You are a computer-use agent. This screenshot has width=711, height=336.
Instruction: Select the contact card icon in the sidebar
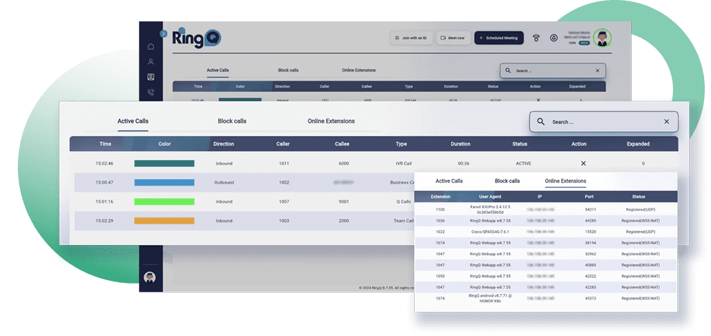point(151,77)
